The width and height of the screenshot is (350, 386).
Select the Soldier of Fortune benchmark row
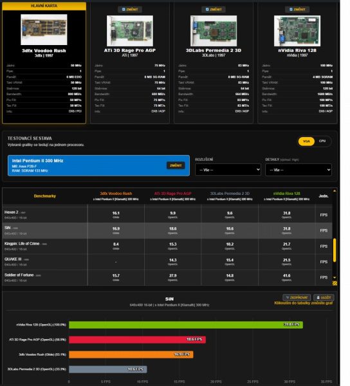coord(167,277)
